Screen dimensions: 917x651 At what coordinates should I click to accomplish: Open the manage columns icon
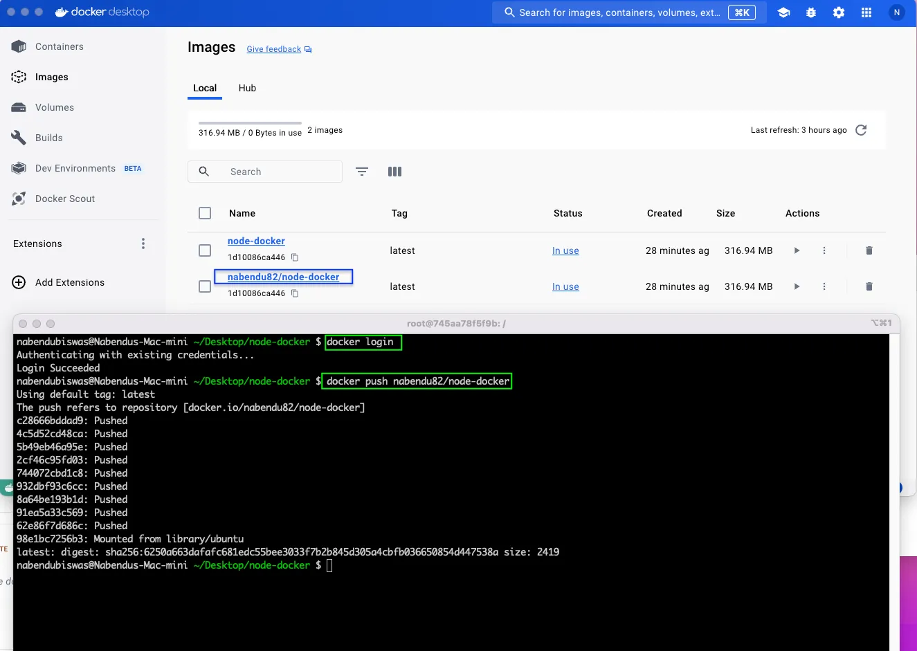[x=395, y=172]
